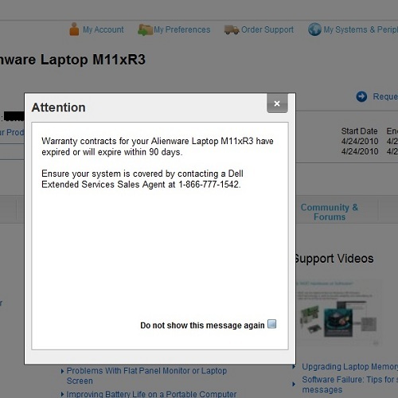Open the My Preferences link
398x398 pixels.
point(182,29)
